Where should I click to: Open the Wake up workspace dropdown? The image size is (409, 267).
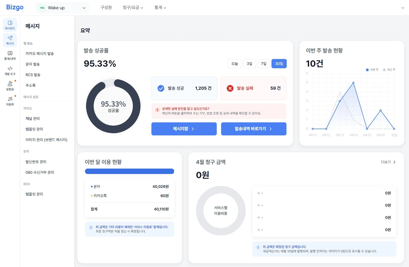click(x=62, y=8)
